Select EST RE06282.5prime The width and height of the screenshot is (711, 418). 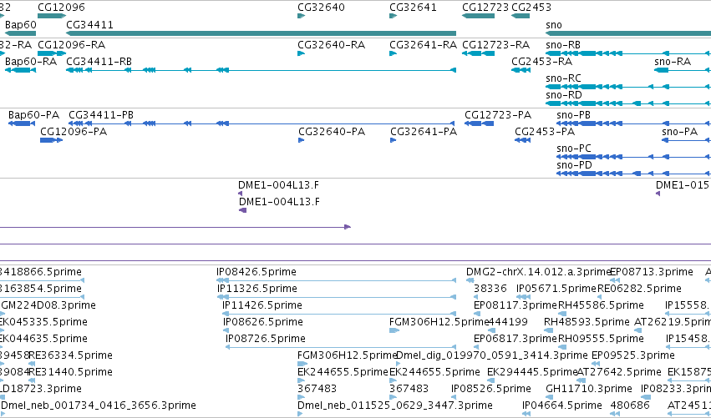point(639,288)
